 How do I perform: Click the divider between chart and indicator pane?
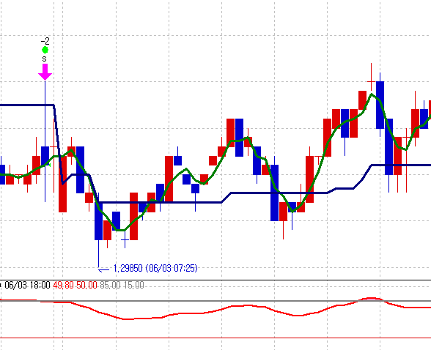tap(215, 280)
